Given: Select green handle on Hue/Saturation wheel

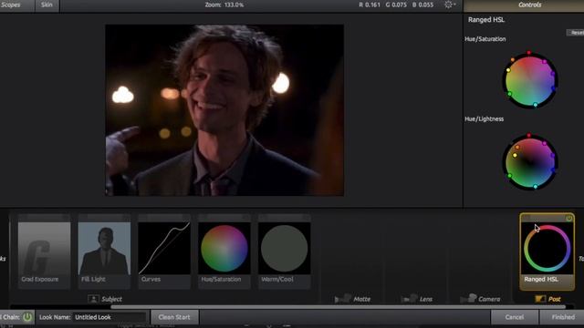Looking at the screenshot, I should [x=509, y=94].
